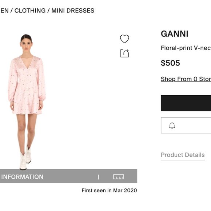
Task: Click the model's white boots in the photo
Action: [x=25, y=157]
